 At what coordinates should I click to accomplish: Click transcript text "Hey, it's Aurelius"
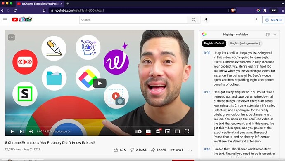pos(227,53)
